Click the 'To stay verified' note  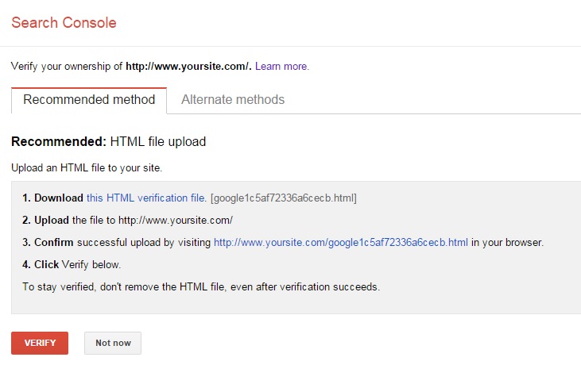[x=201, y=286]
